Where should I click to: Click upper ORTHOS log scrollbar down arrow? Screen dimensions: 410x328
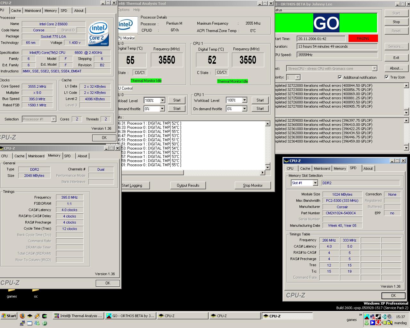click(x=406, y=113)
